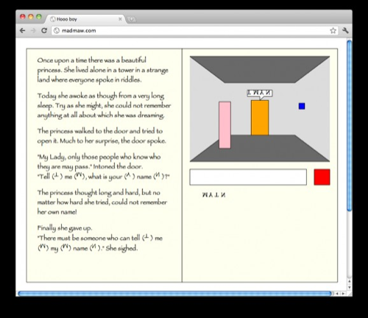This screenshot has height=318, width=368.
Task: Reload the page with the refresh icon
Action: pyautogui.click(x=44, y=30)
